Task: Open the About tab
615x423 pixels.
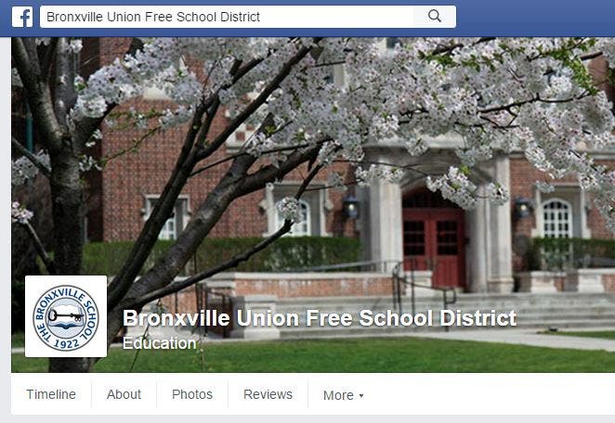Action: coord(124,394)
